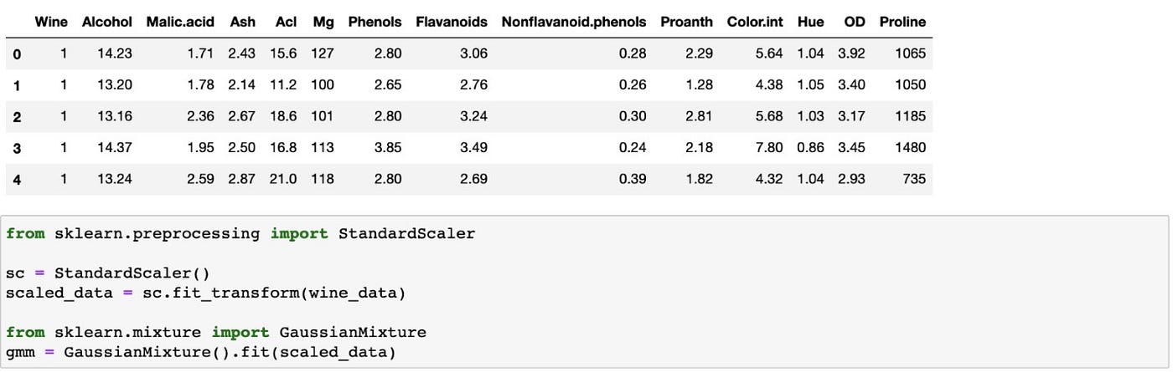Image resolution: width=1173 pixels, height=372 pixels.
Task: Click the Proline value 1480
Action: click(910, 147)
